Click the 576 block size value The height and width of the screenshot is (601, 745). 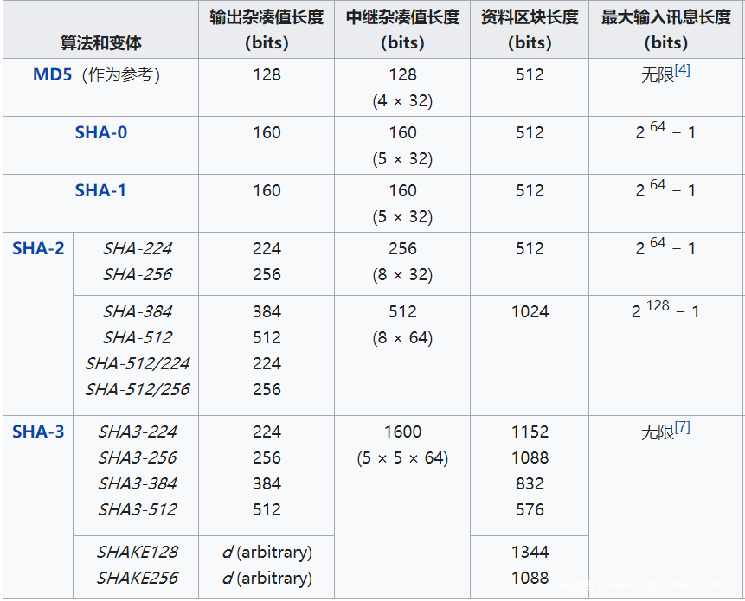(x=530, y=510)
